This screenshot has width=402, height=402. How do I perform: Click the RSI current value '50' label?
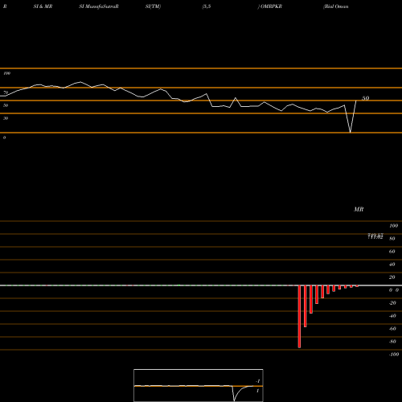[x=366, y=98]
